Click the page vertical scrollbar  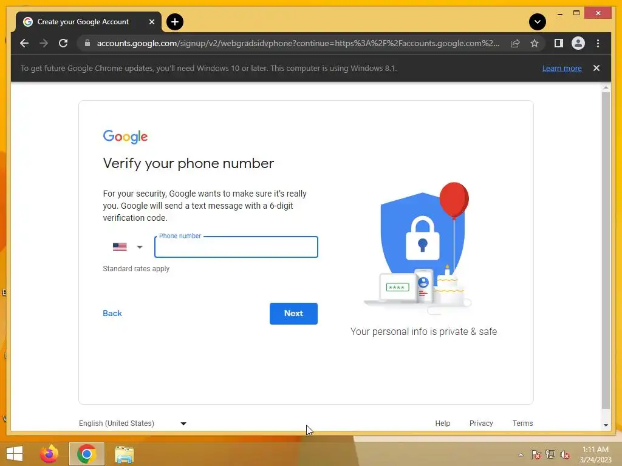click(606, 251)
